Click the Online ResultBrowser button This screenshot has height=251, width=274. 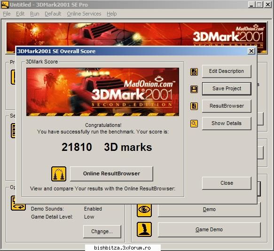[111, 173]
